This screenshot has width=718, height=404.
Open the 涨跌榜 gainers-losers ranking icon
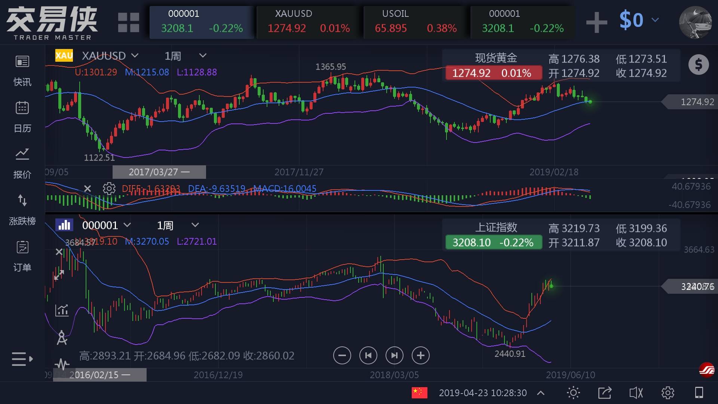[22, 201]
